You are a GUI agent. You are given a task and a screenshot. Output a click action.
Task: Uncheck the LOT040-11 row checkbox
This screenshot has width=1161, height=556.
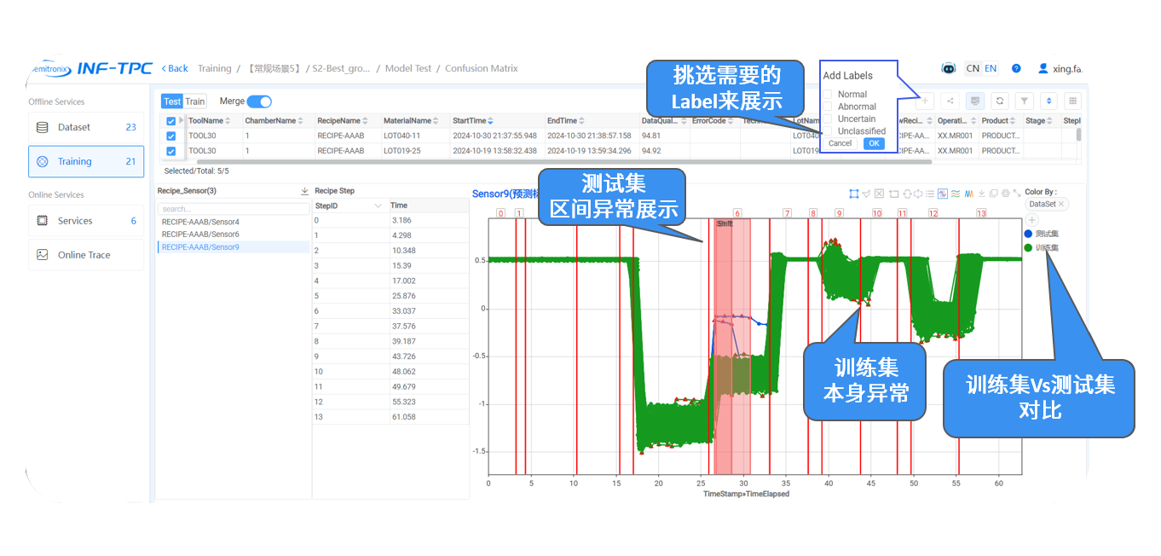(170, 136)
